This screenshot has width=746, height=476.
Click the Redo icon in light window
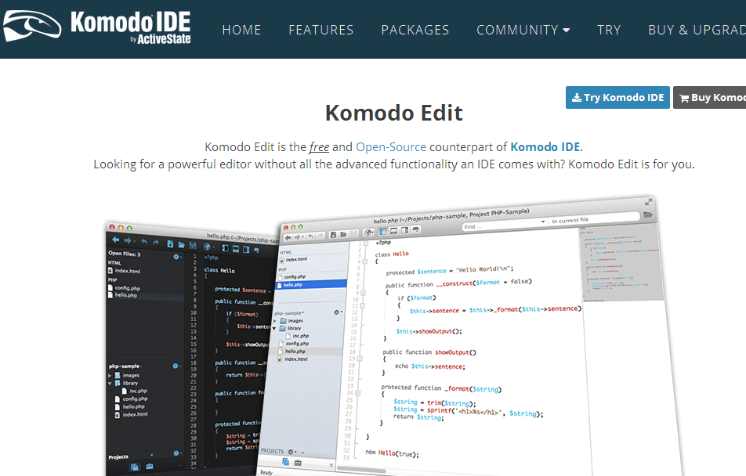pos(320,236)
